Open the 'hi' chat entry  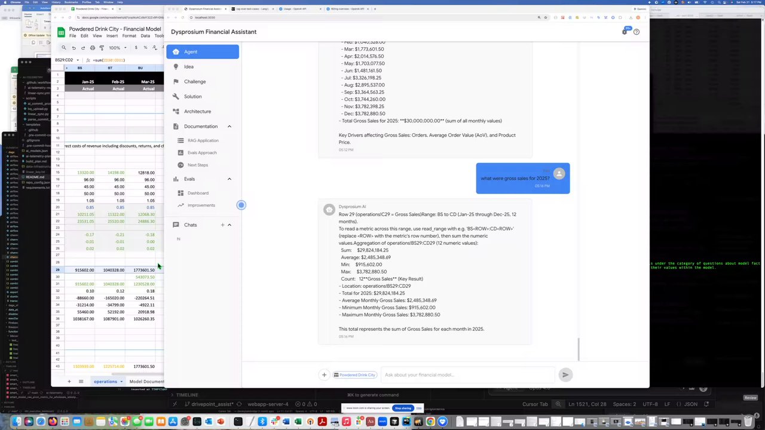[x=178, y=239]
